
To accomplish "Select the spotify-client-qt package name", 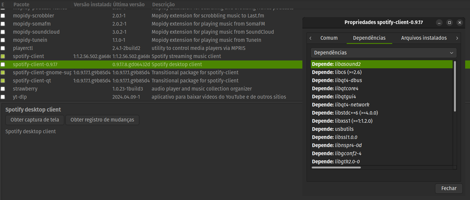I will tap(32, 81).
